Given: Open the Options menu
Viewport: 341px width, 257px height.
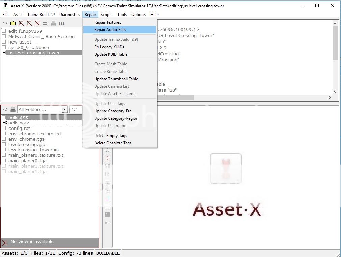Looking at the screenshot, I should pos(138,15).
